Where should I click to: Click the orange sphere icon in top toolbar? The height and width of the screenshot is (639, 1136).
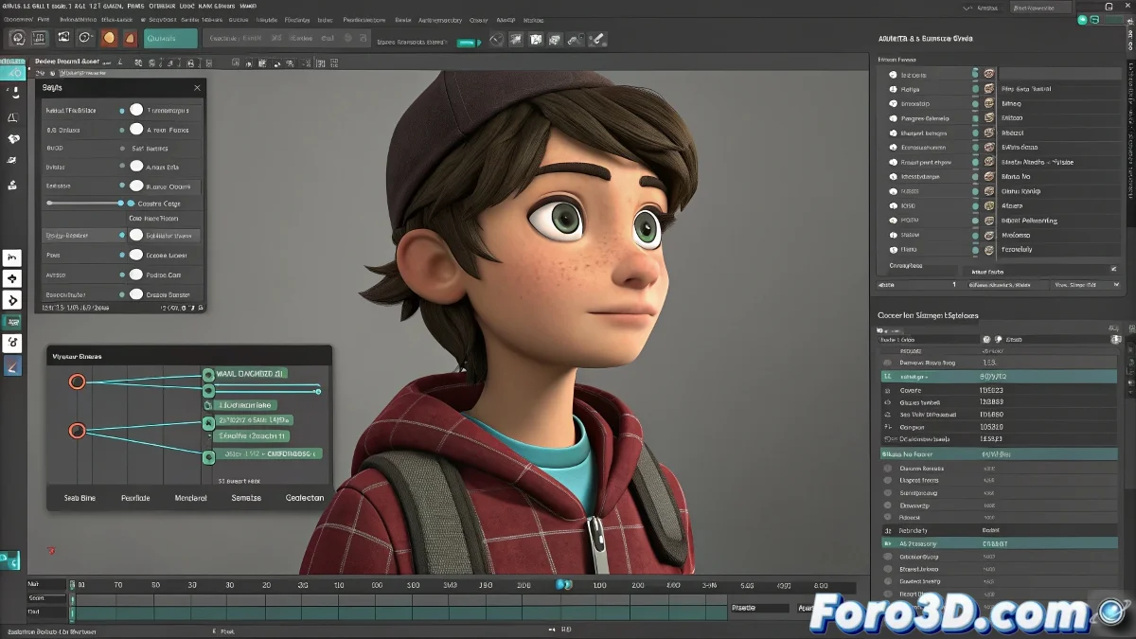pyautogui.click(x=108, y=38)
